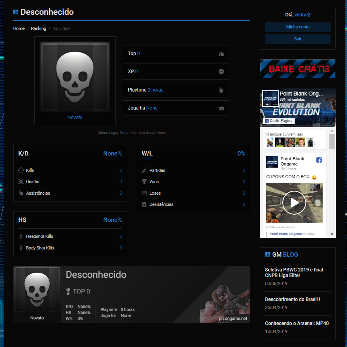347x347 pixels.
Task: Click the Assistências hand icon
Action: pos(21,193)
